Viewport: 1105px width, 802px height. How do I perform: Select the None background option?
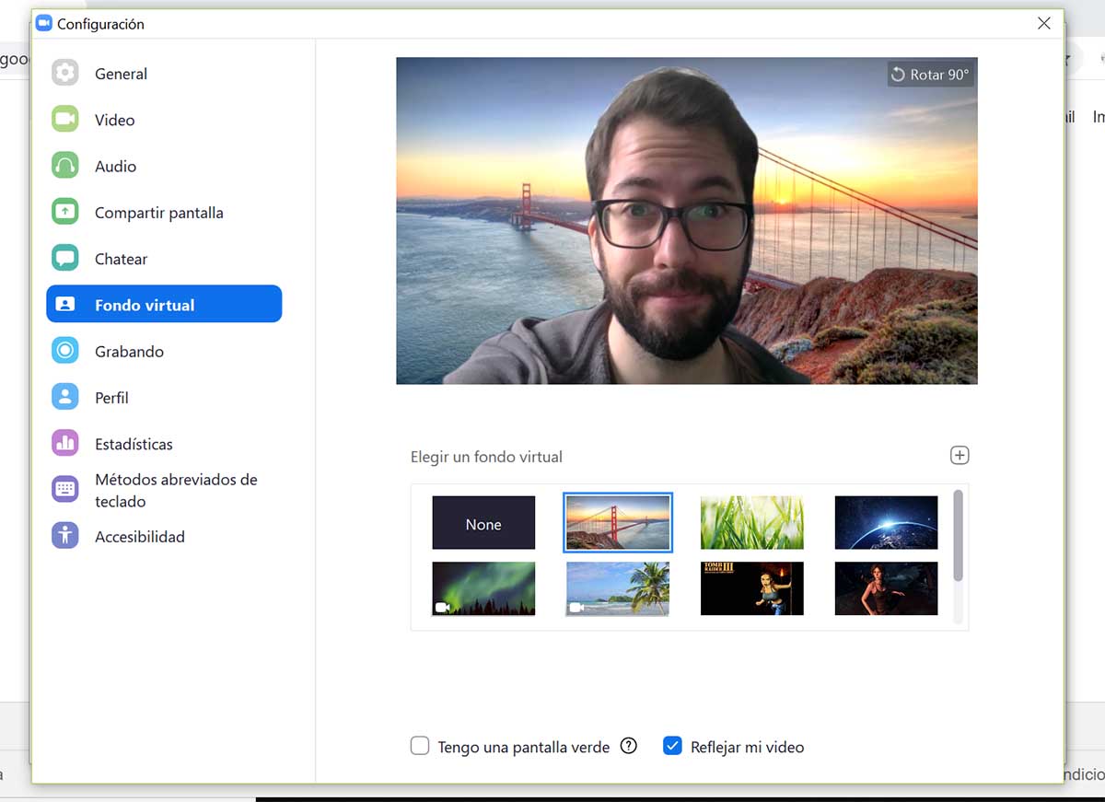coord(483,523)
